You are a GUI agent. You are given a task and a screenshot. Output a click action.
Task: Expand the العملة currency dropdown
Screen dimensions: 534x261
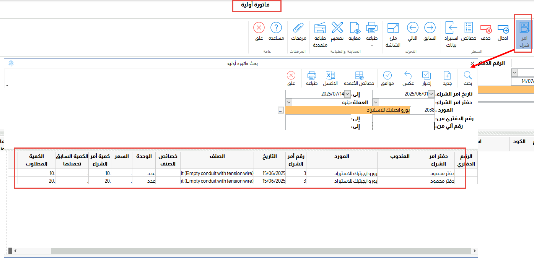[289, 102]
